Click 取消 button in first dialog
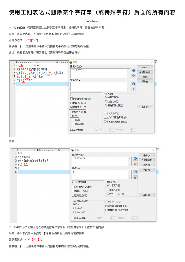 [145, 77]
